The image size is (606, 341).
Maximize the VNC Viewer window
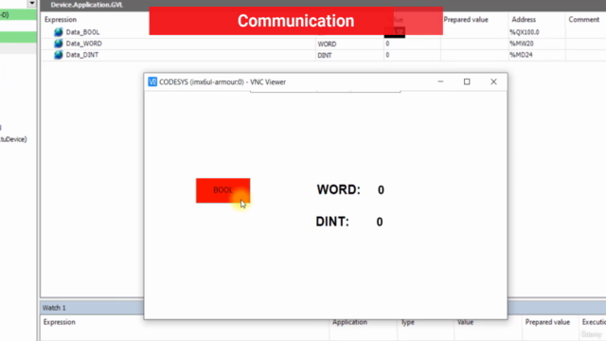[467, 81]
